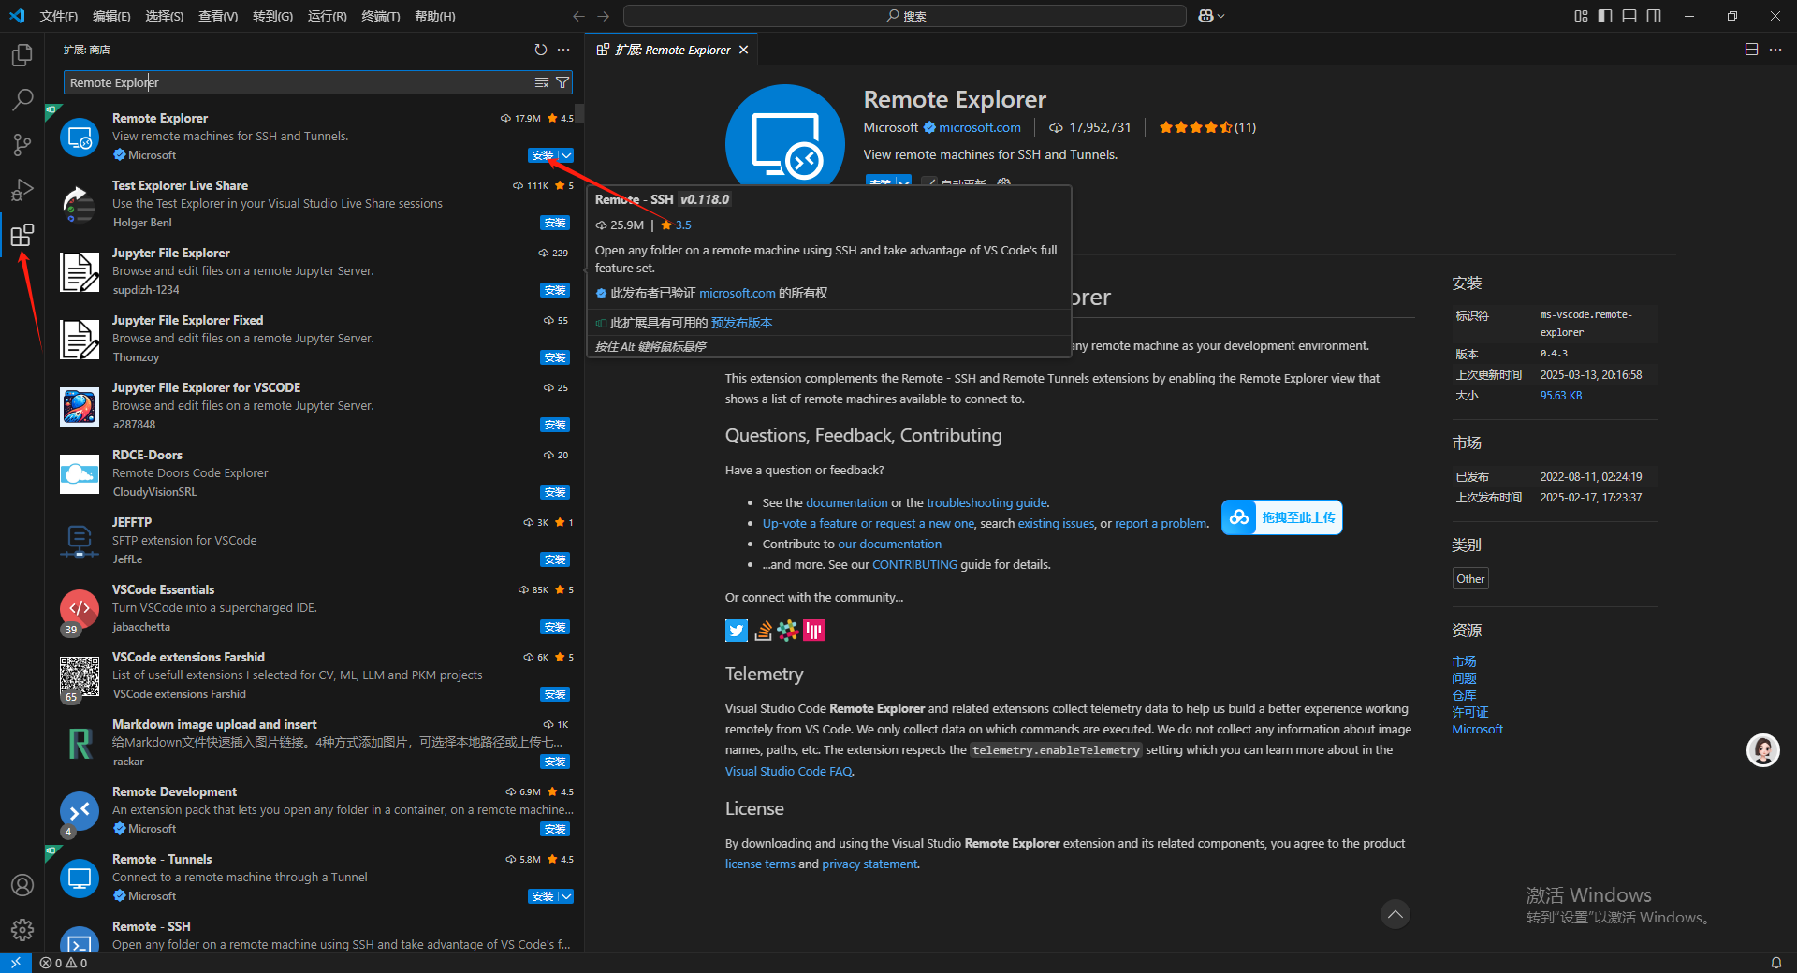Open the notifications bell in the status bar
This screenshot has height=973, width=1797.
pyautogui.click(x=1775, y=963)
